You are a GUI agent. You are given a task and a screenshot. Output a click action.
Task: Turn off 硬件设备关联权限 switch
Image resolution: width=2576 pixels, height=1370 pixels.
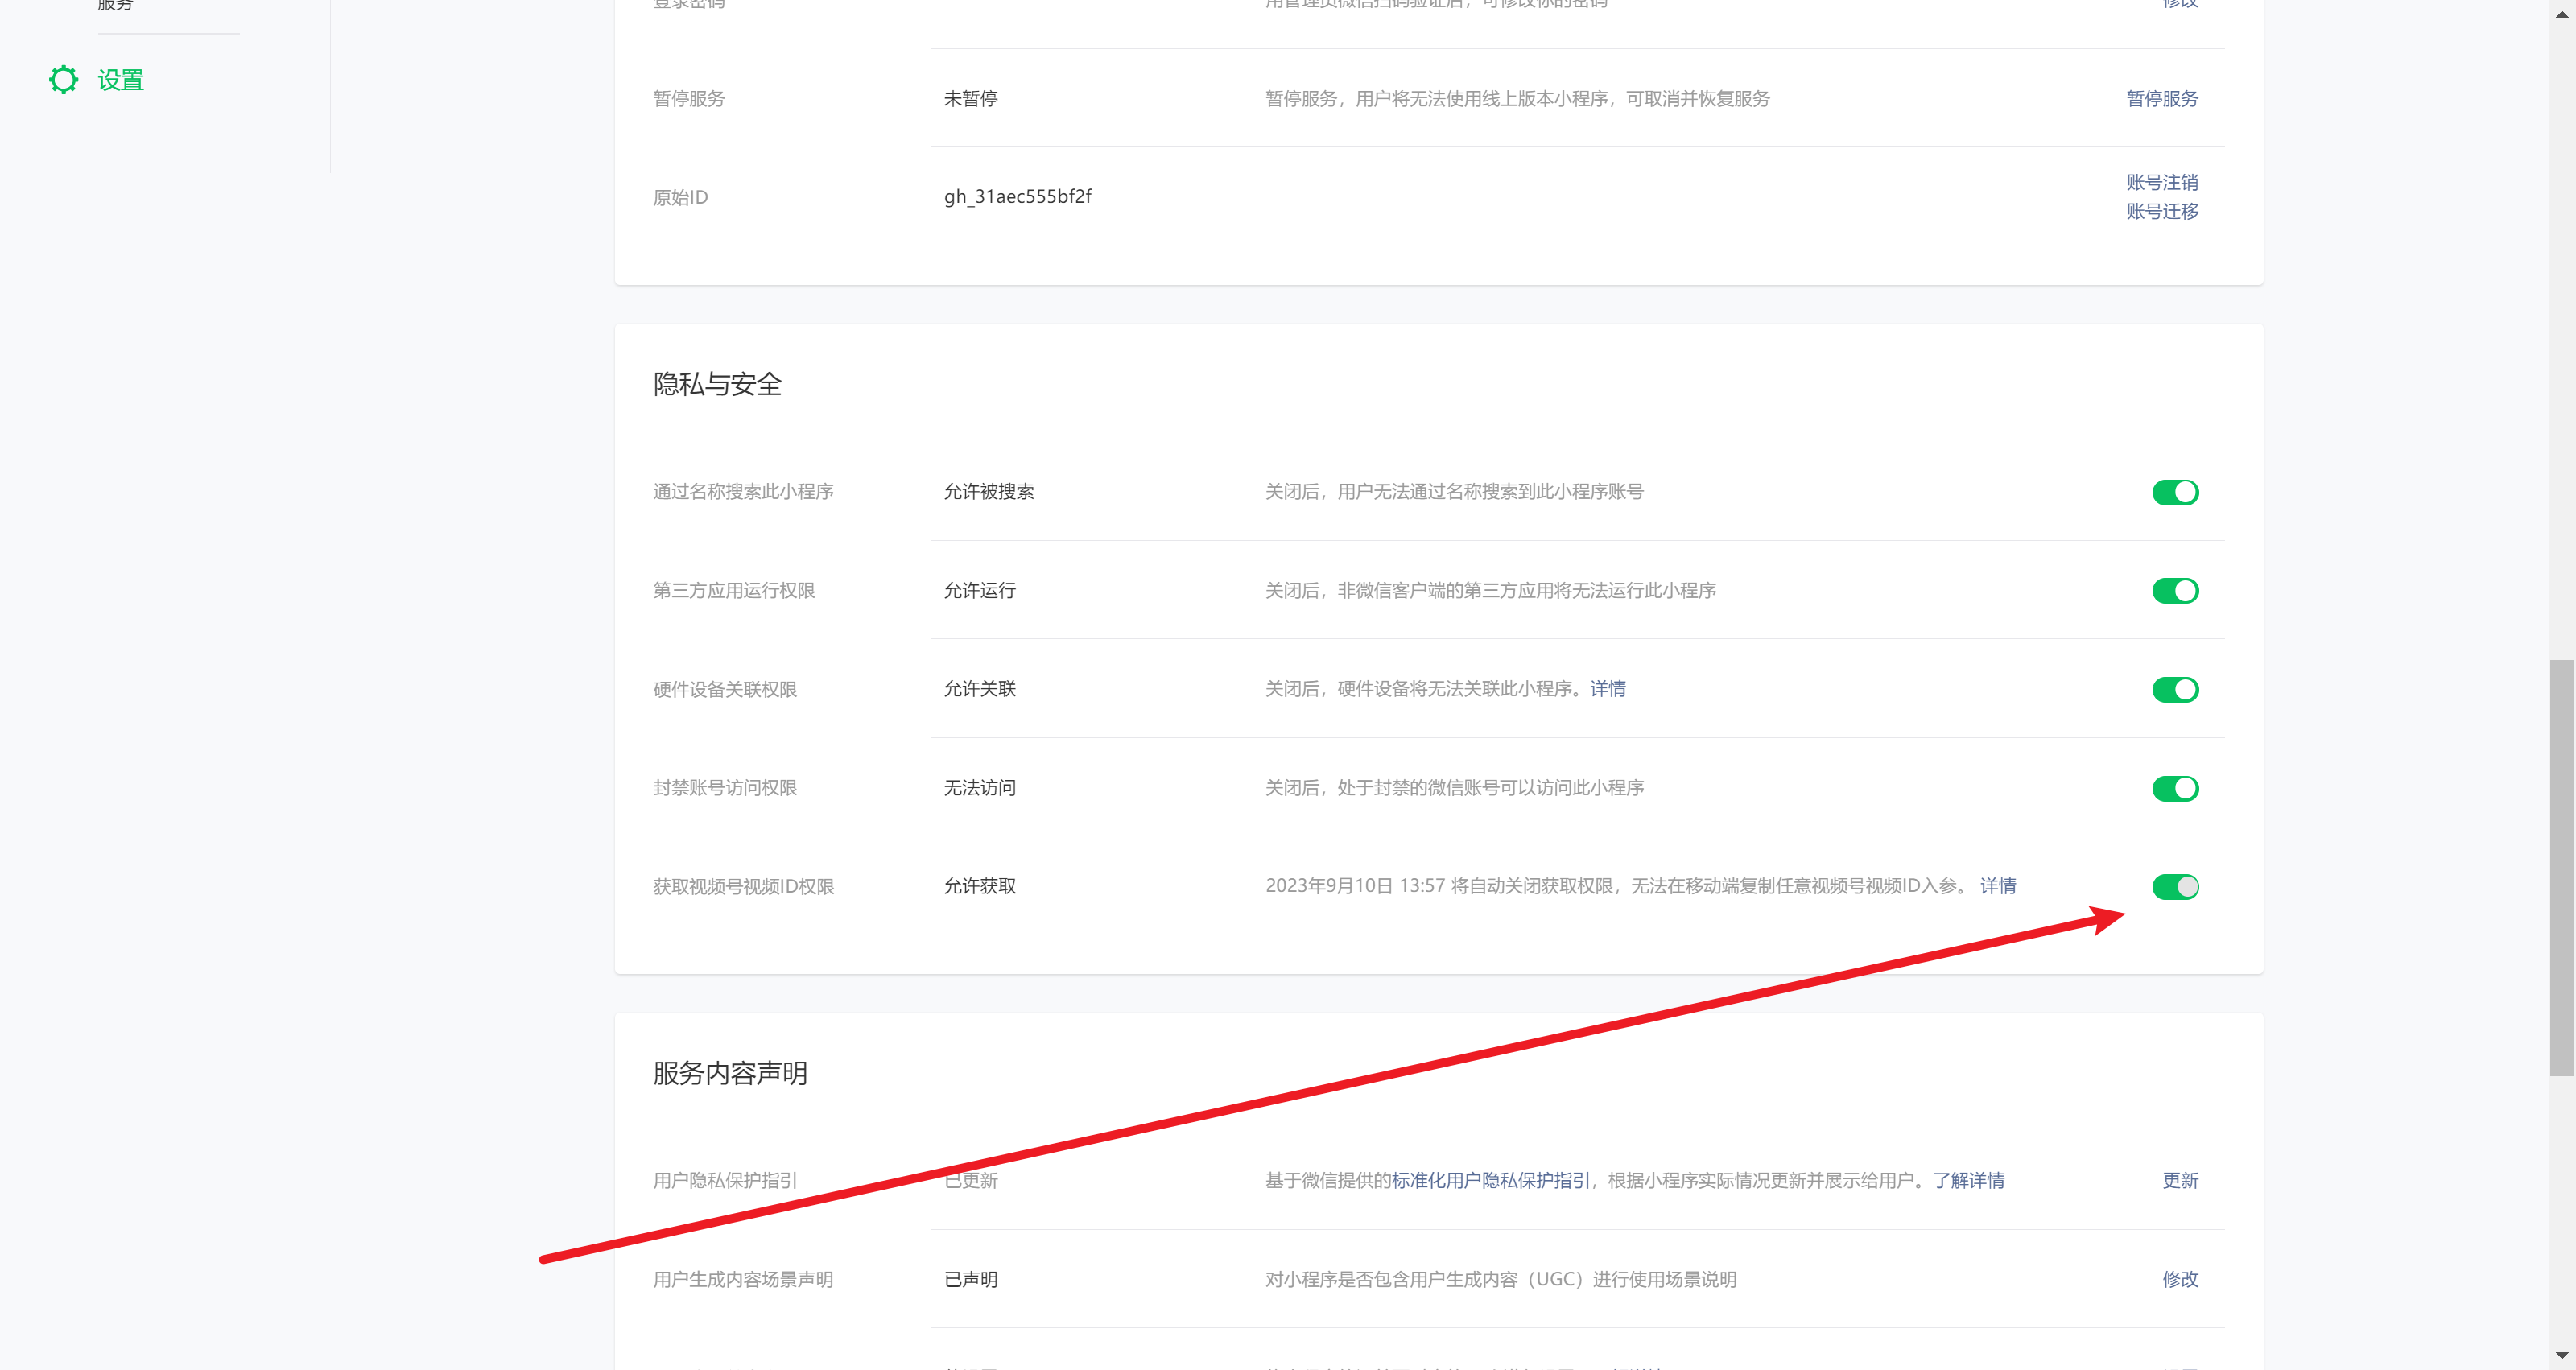[2174, 689]
